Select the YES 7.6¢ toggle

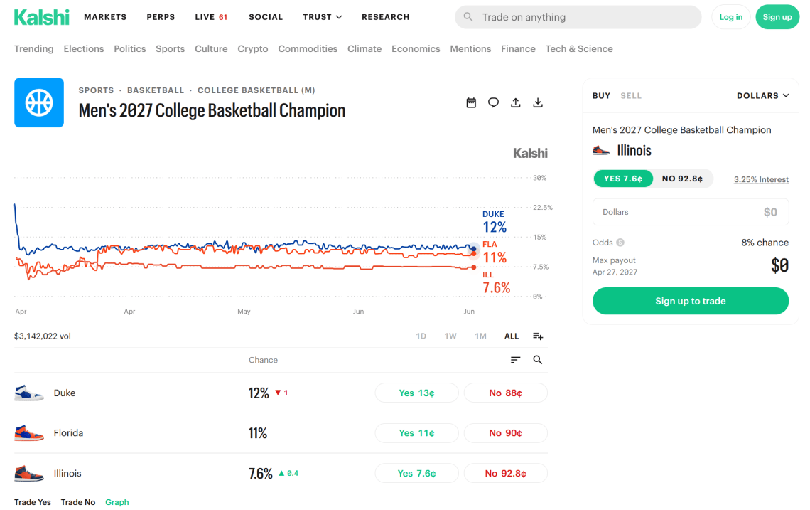(x=623, y=179)
